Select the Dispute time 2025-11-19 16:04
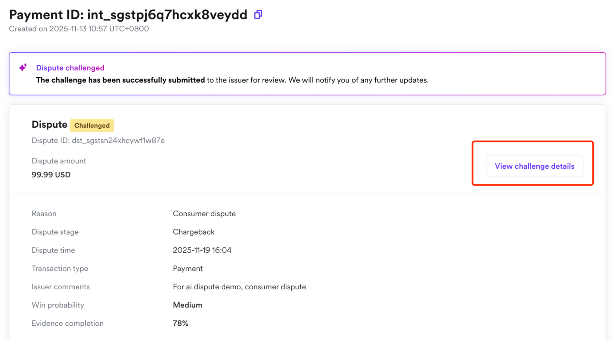This screenshot has height=341, width=615. pyautogui.click(x=202, y=250)
